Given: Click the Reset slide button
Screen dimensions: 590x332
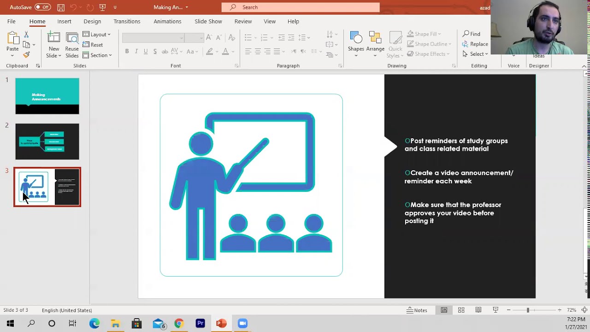Looking at the screenshot, I should (x=93, y=45).
